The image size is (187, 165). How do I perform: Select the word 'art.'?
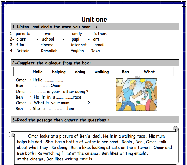(x=97, y=39)
